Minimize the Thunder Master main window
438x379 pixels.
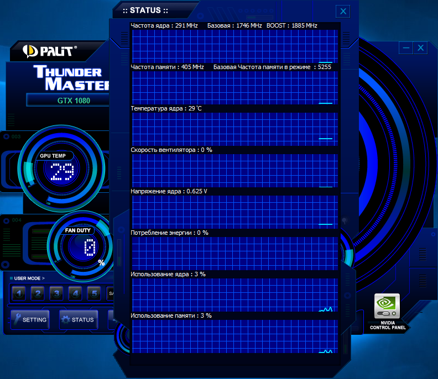coord(406,48)
